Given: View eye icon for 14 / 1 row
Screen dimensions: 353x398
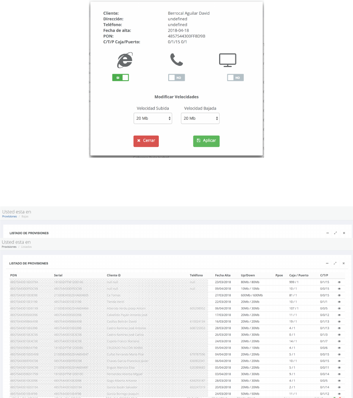Looking at the screenshot, I should coord(339,342).
